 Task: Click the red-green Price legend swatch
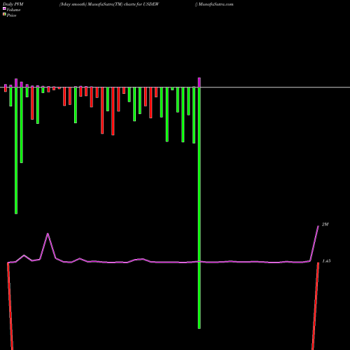pos(4,14)
